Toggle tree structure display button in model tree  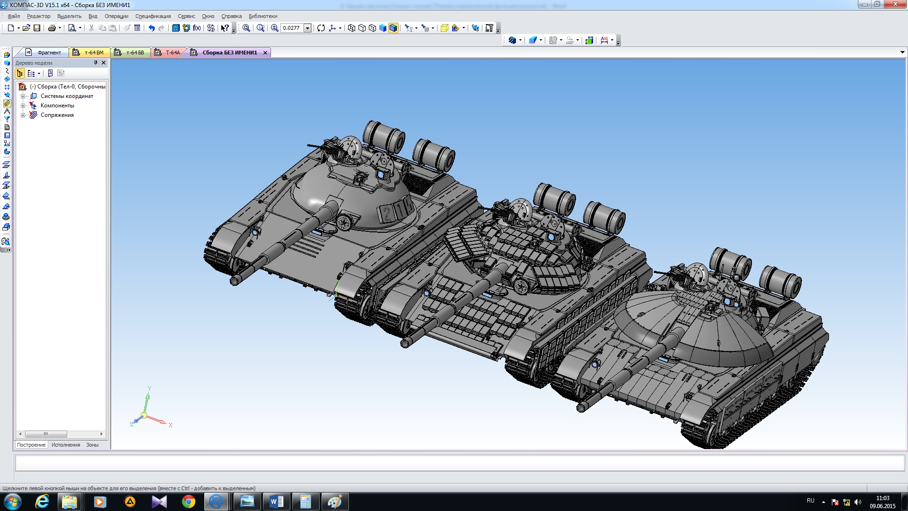[x=19, y=73]
